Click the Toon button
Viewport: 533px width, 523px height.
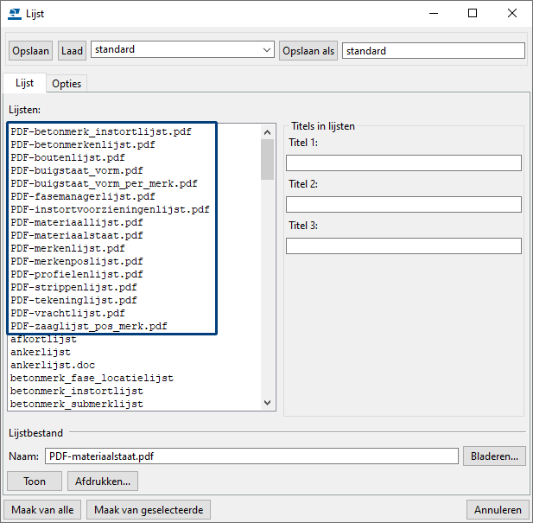tap(35, 482)
